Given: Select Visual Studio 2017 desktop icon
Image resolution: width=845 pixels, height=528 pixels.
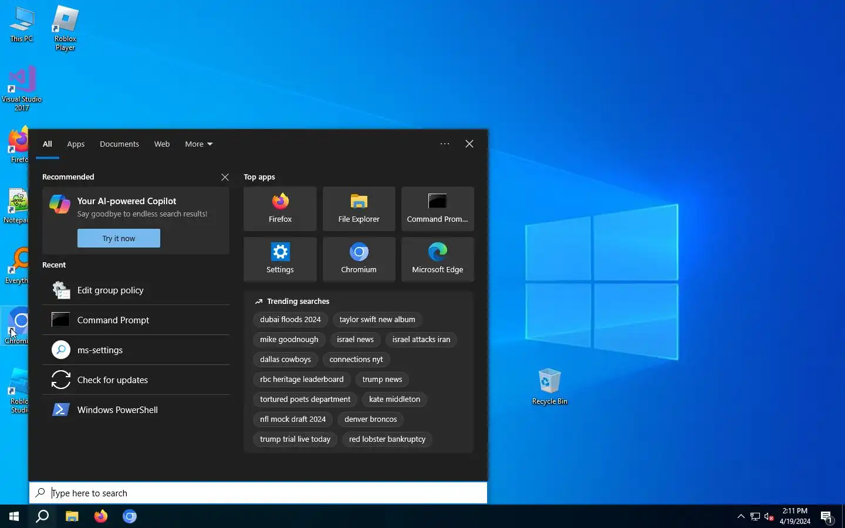Looking at the screenshot, I should [22, 88].
